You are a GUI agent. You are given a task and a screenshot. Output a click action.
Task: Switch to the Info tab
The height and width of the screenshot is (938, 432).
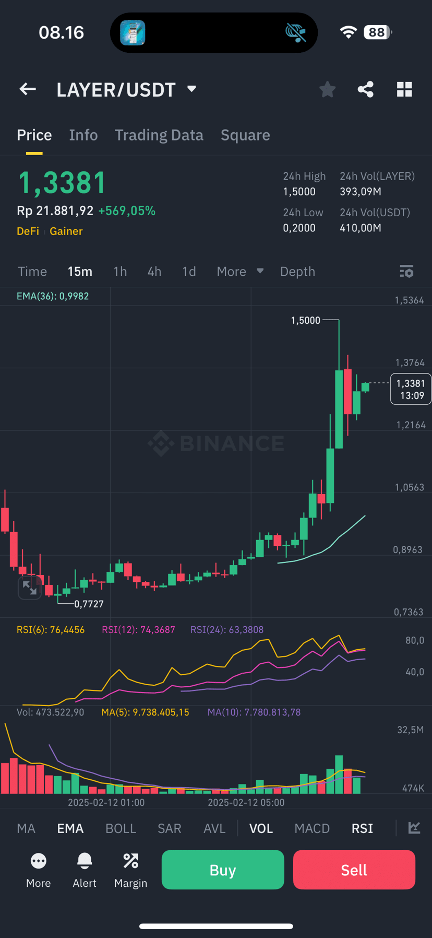point(83,135)
